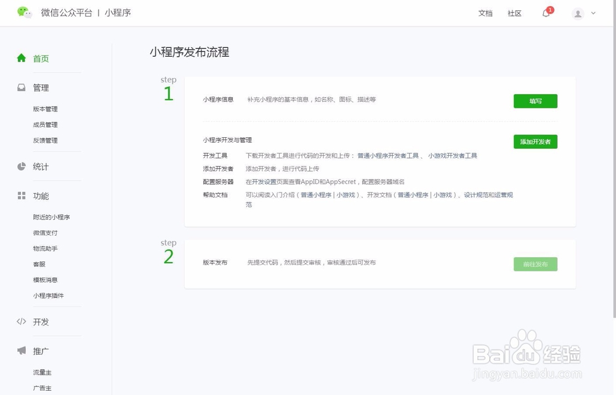The width and height of the screenshot is (616, 395).
Task: Click the 小程序信息 label
Action: point(218,100)
